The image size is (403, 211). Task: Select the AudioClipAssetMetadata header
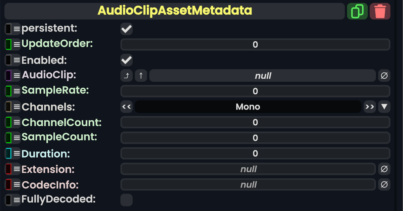(174, 11)
